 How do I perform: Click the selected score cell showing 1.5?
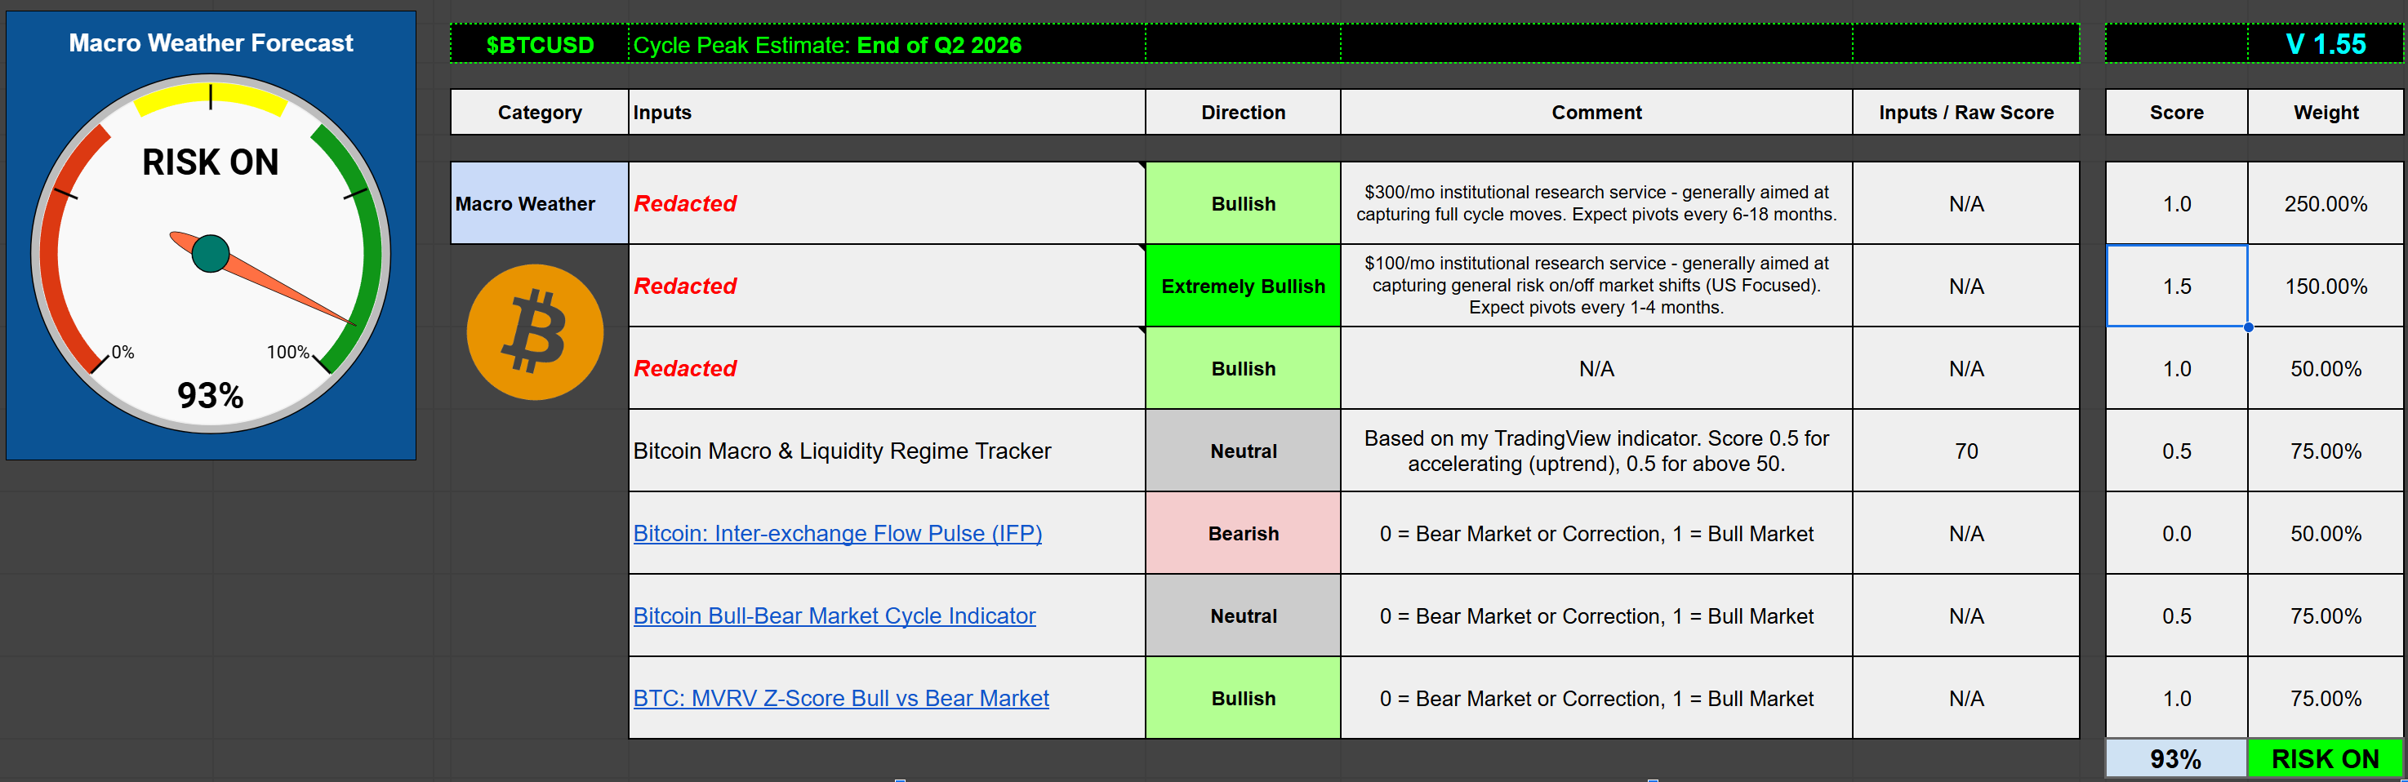[2175, 286]
